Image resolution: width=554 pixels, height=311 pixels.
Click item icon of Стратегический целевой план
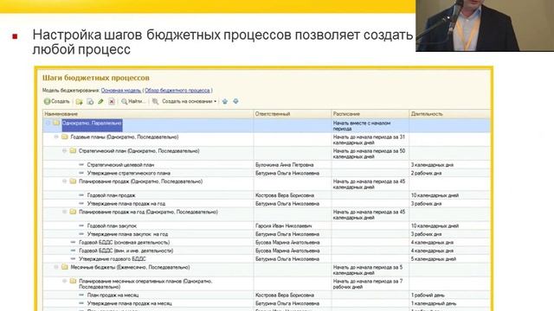(x=81, y=165)
